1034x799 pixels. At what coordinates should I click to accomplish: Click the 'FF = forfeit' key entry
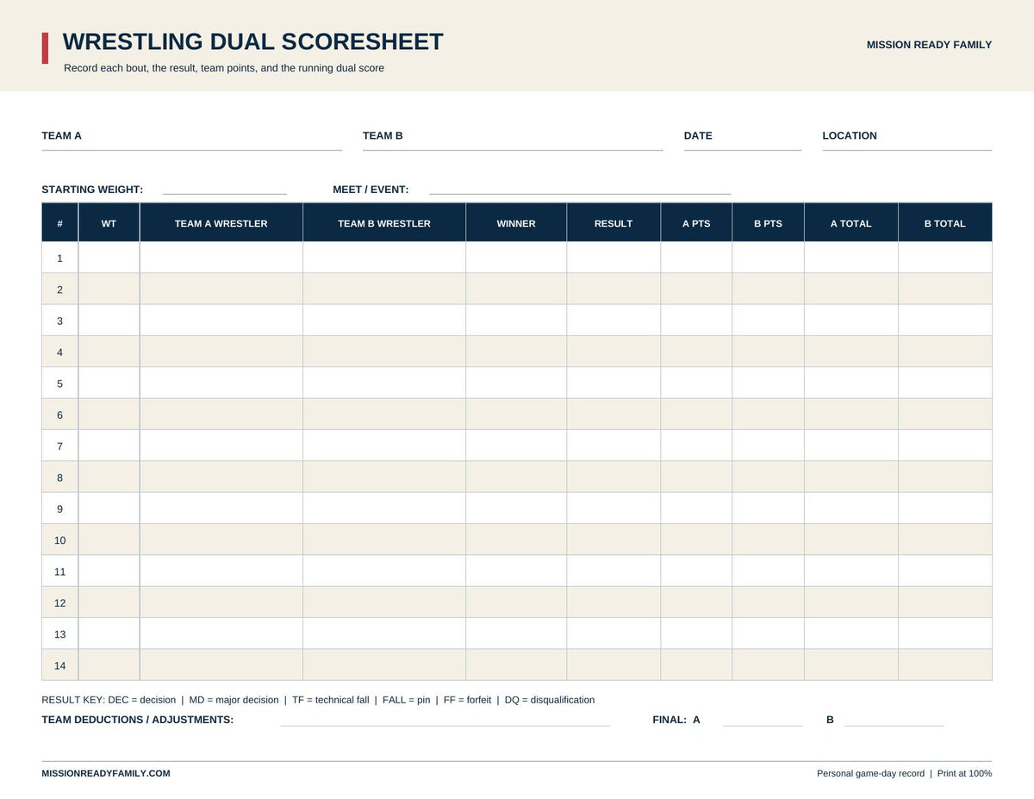[467, 700]
